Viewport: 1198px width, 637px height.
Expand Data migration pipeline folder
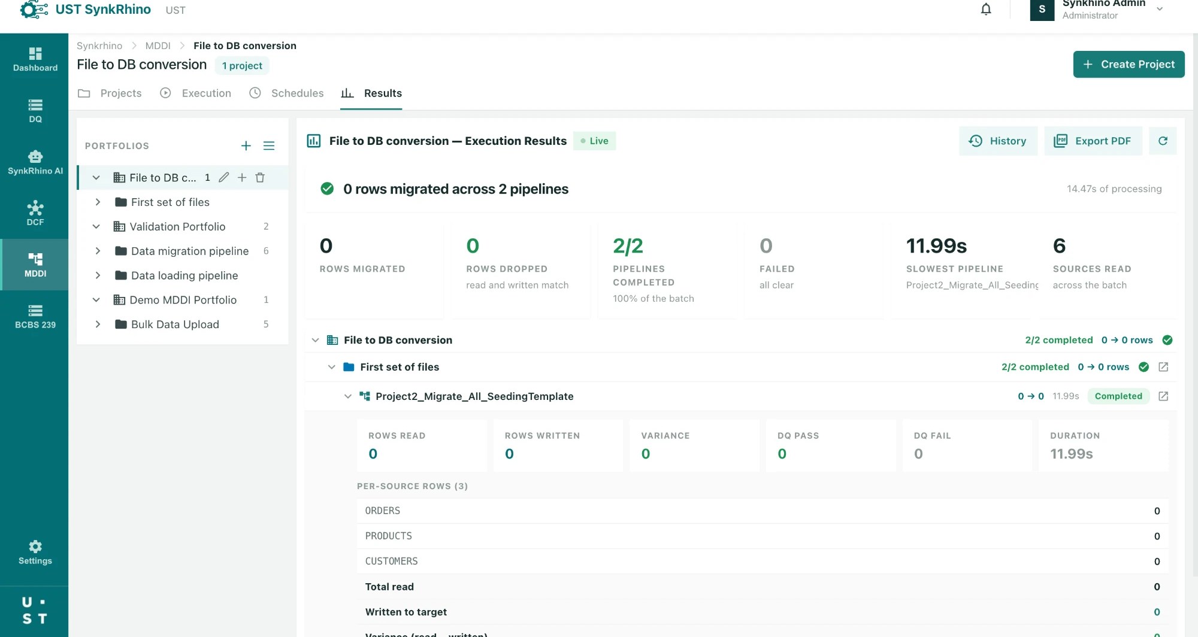(x=98, y=251)
